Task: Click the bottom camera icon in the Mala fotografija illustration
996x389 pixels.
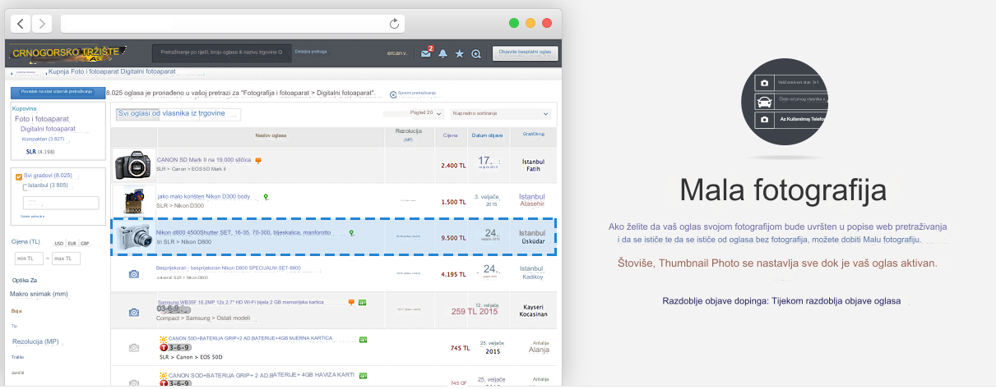Action: coord(764,120)
